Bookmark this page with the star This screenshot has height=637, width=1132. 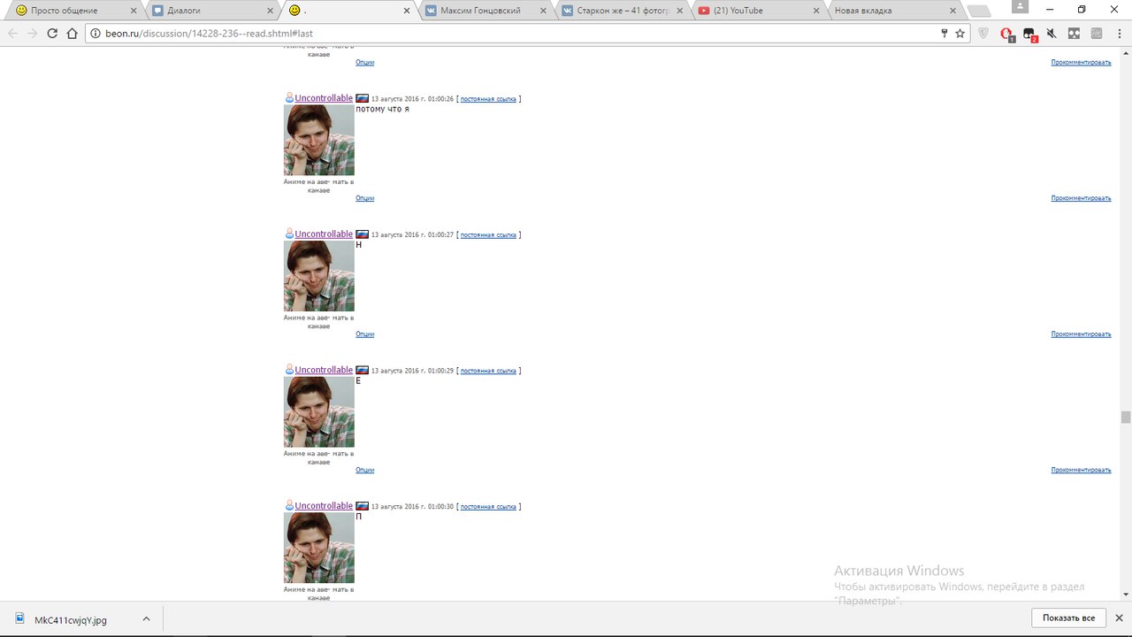960,33
